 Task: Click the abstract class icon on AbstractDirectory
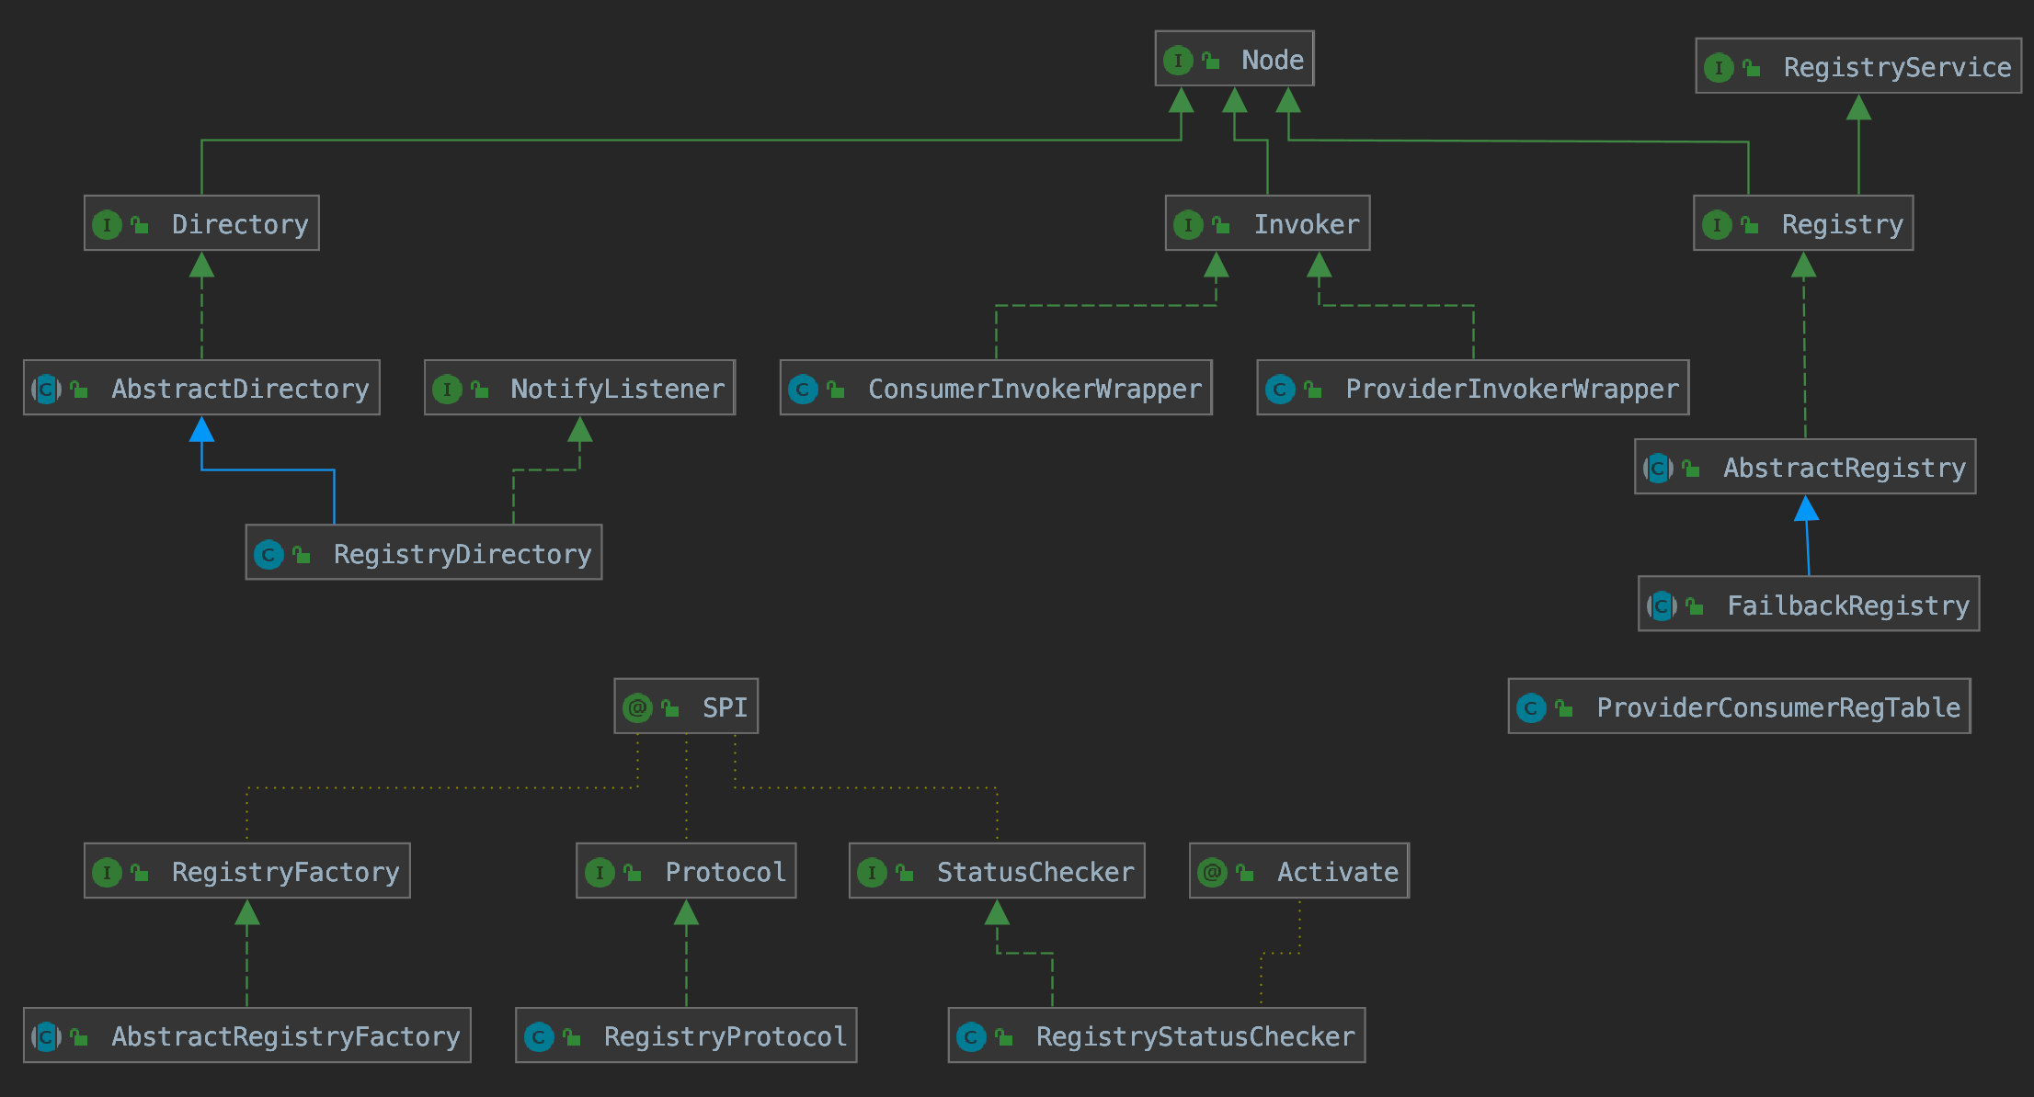point(46,390)
